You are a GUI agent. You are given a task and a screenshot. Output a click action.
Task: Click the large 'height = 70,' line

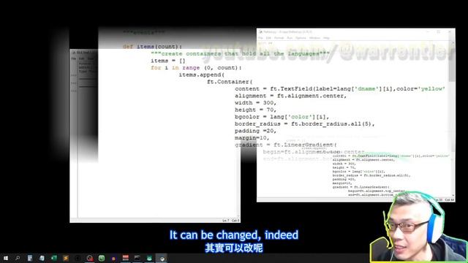pos(255,110)
